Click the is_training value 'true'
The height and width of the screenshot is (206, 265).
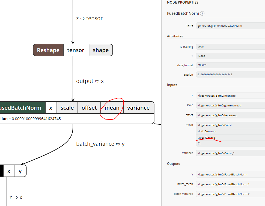[230, 47]
